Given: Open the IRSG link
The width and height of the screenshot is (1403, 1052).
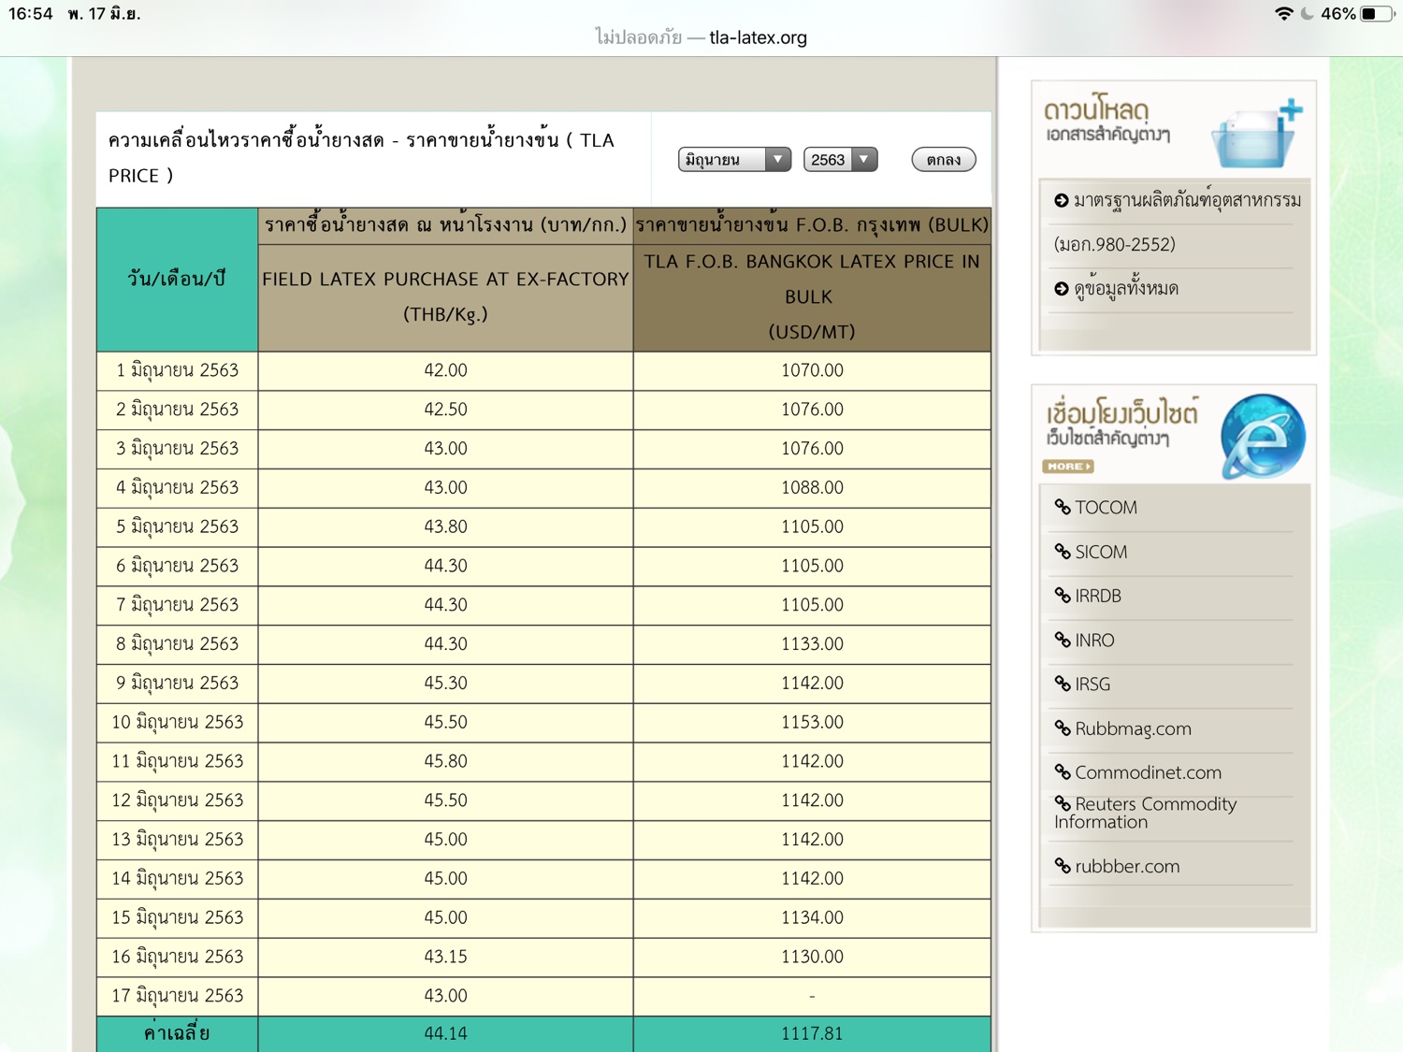Looking at the screenshot, I should 1092,685.
